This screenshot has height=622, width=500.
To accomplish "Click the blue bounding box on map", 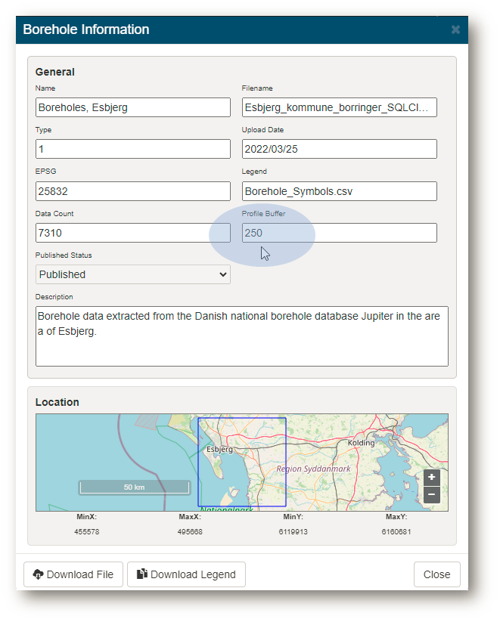I will [242, 462].
